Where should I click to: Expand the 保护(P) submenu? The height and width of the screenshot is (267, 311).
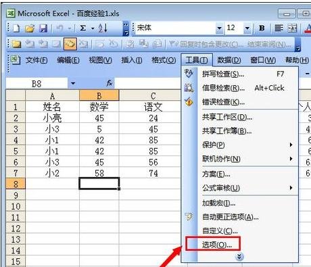(291, 145)
